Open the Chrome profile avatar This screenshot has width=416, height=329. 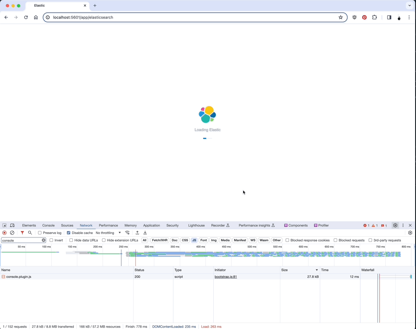[x=399, y=17]
